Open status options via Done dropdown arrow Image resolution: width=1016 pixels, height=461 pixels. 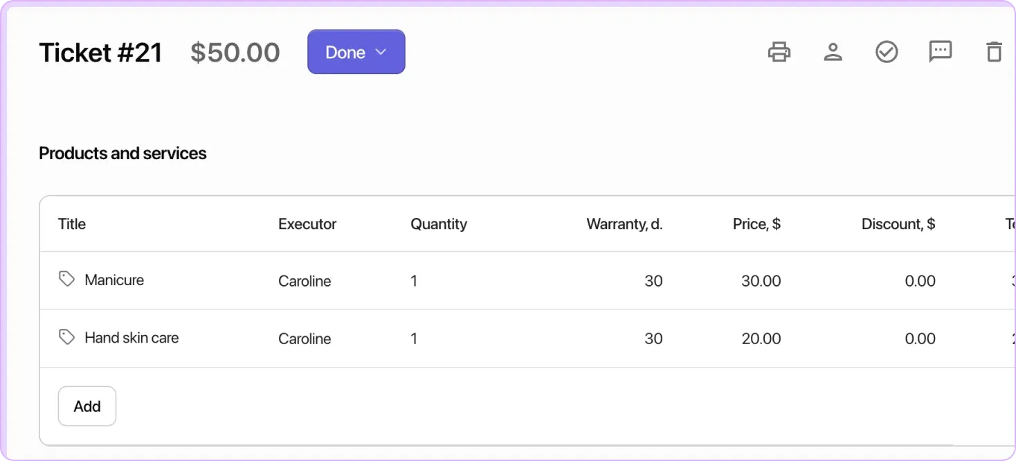pyautogui.click(x=381, y=51)
